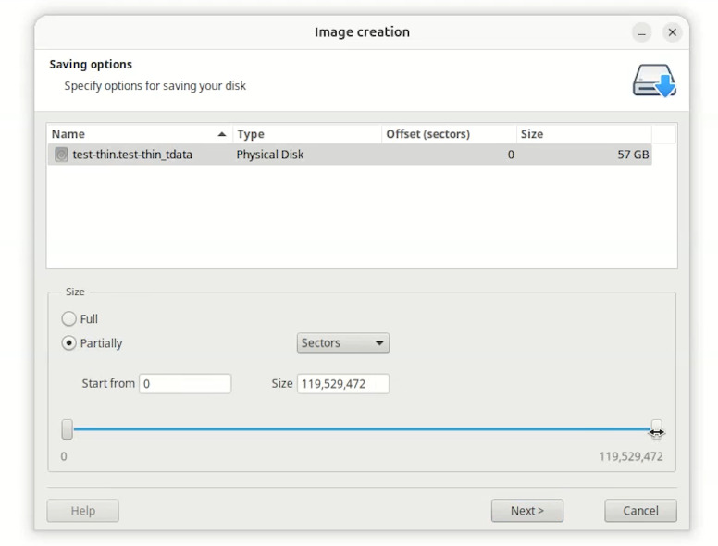Click the Size column header

(584, 134)
